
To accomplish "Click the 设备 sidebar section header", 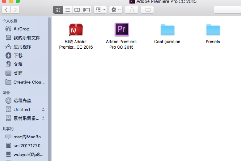I will click(x=6, y=93).
